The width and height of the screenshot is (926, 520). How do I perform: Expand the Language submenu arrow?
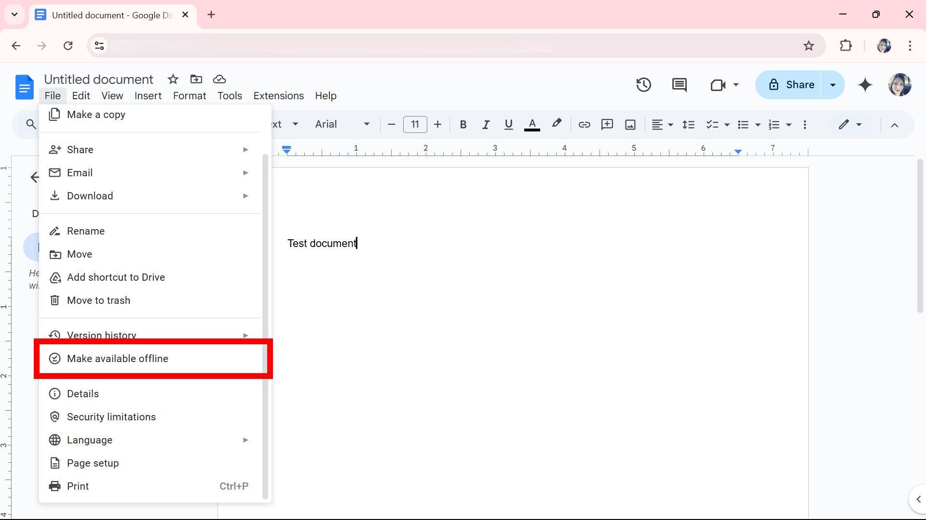(245, 440)
